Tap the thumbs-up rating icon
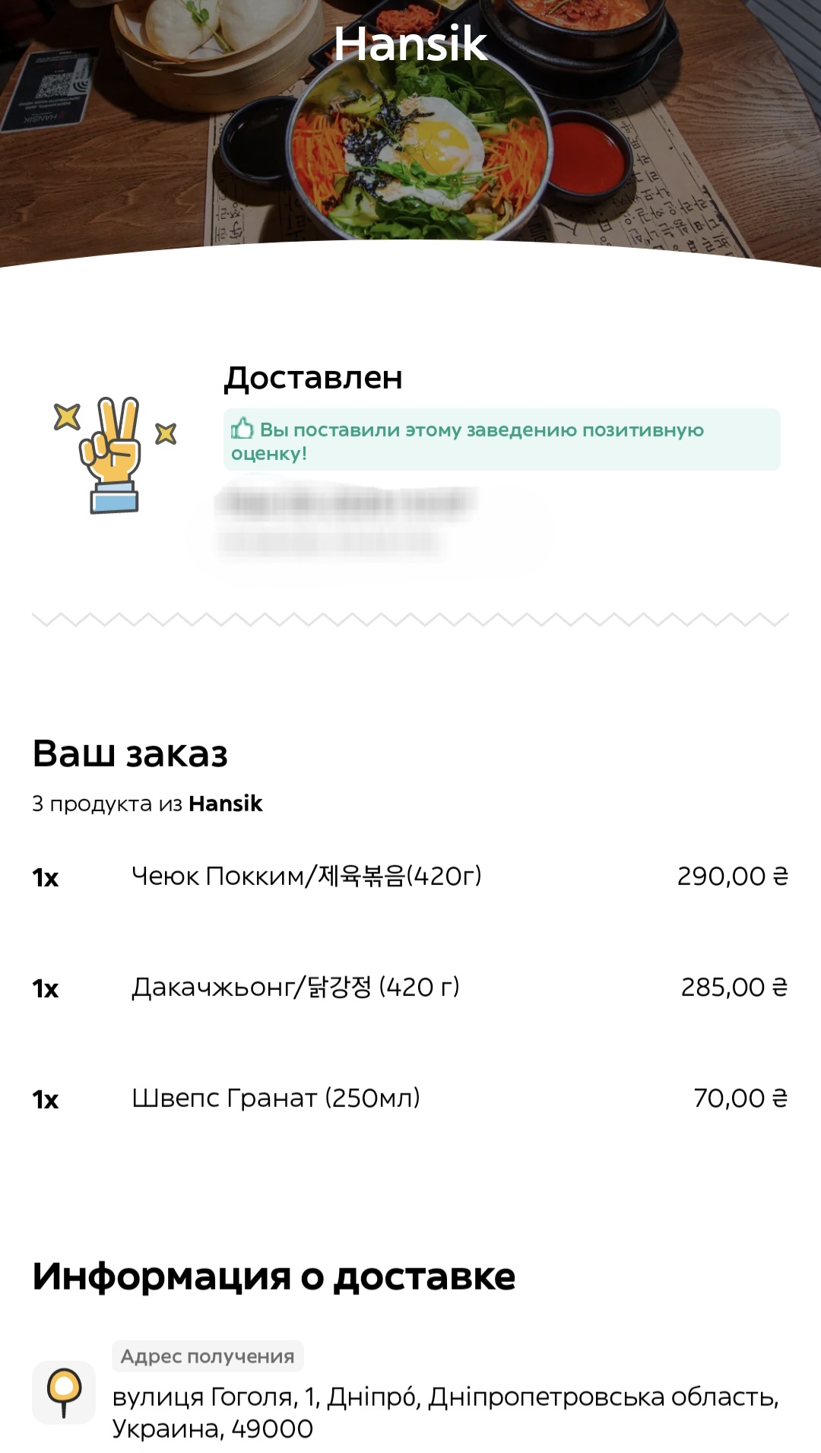Viewport: 821px width, 1453px height. pyautogui.click(x=242, y=429)
